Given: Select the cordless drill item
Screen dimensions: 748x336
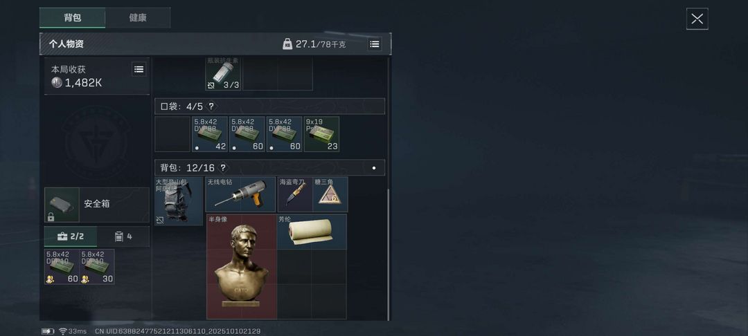Looking at the screenshot, I should pyautogui.click(x=240, y=194).
